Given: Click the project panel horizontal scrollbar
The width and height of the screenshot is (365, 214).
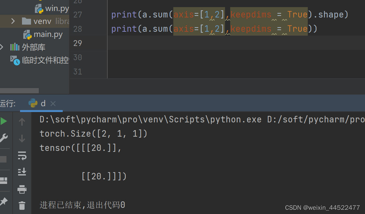Looking at the screenshot, I should click(19, 90).
